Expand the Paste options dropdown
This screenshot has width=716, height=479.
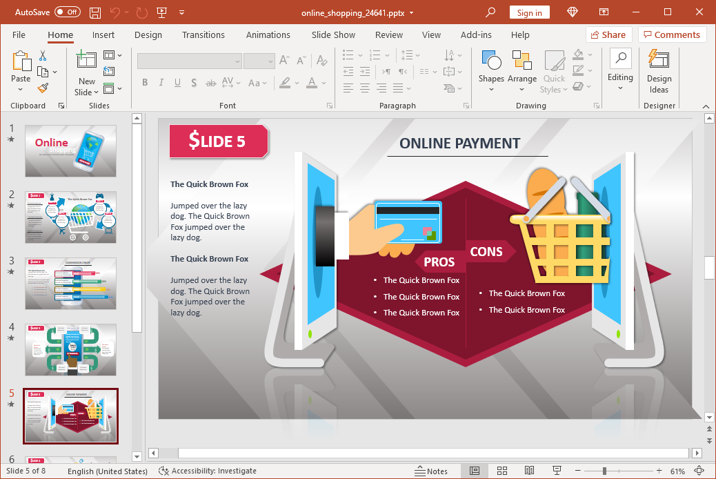click(21, 90)
